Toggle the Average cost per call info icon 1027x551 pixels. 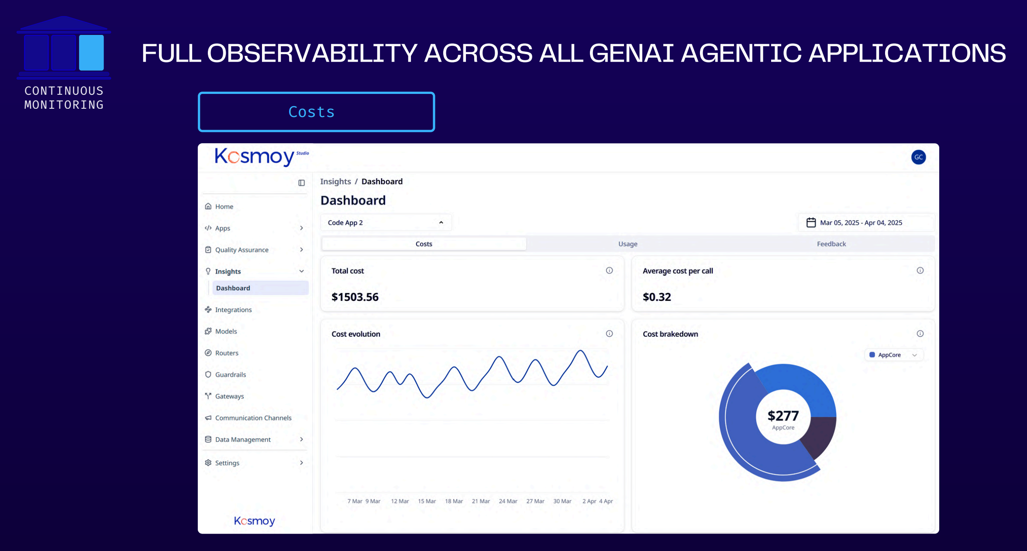point(920,270)
